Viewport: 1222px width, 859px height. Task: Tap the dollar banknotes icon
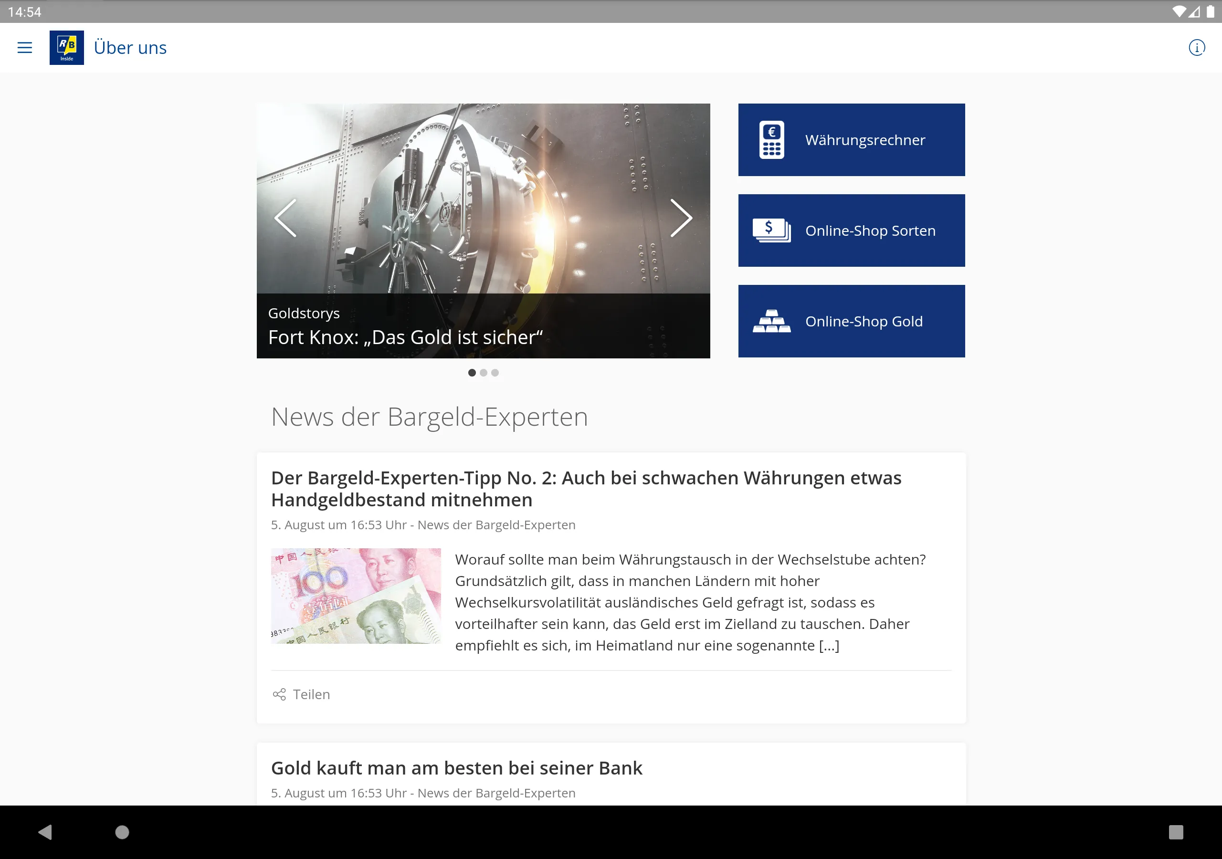pyautogui.click(x=771, y=230)
